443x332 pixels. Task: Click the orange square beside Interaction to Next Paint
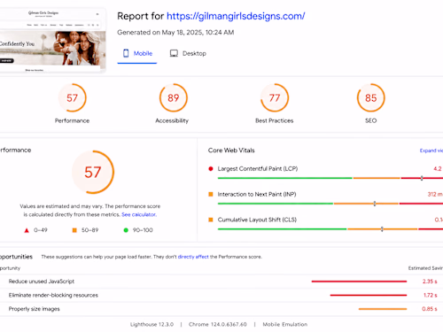pos(211,194)
